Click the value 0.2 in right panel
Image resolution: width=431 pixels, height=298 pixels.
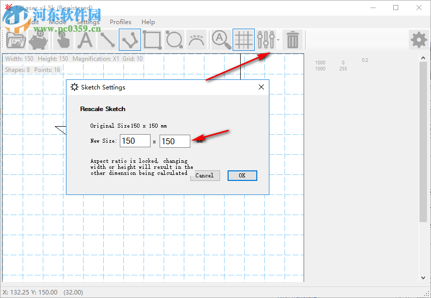[365, 60]
